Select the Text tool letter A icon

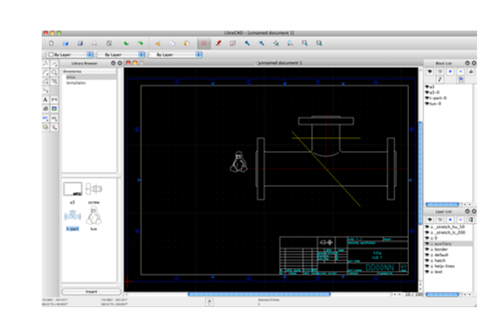click(45, 99)
